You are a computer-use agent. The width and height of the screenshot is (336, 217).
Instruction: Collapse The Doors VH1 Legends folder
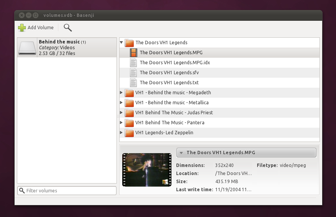[x=121, y=42]
